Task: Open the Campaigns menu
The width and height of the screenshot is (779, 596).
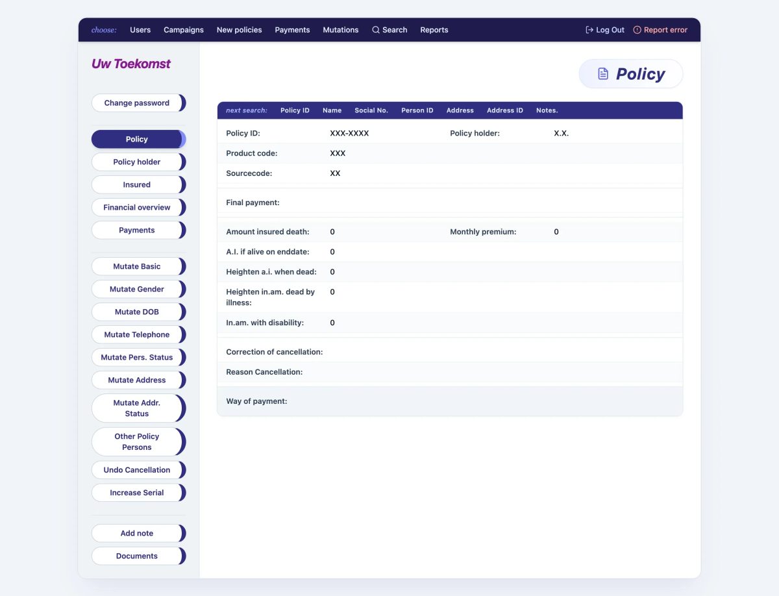Action: click(x=184, y=30)
